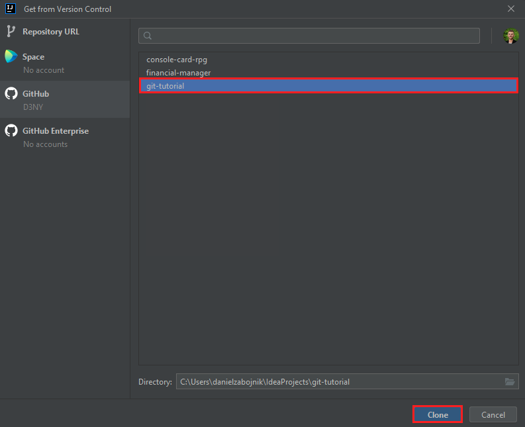The height and width of the screenshot is (427, 525).
Task: Click the repository search field
Action: [x=309, y=36]
